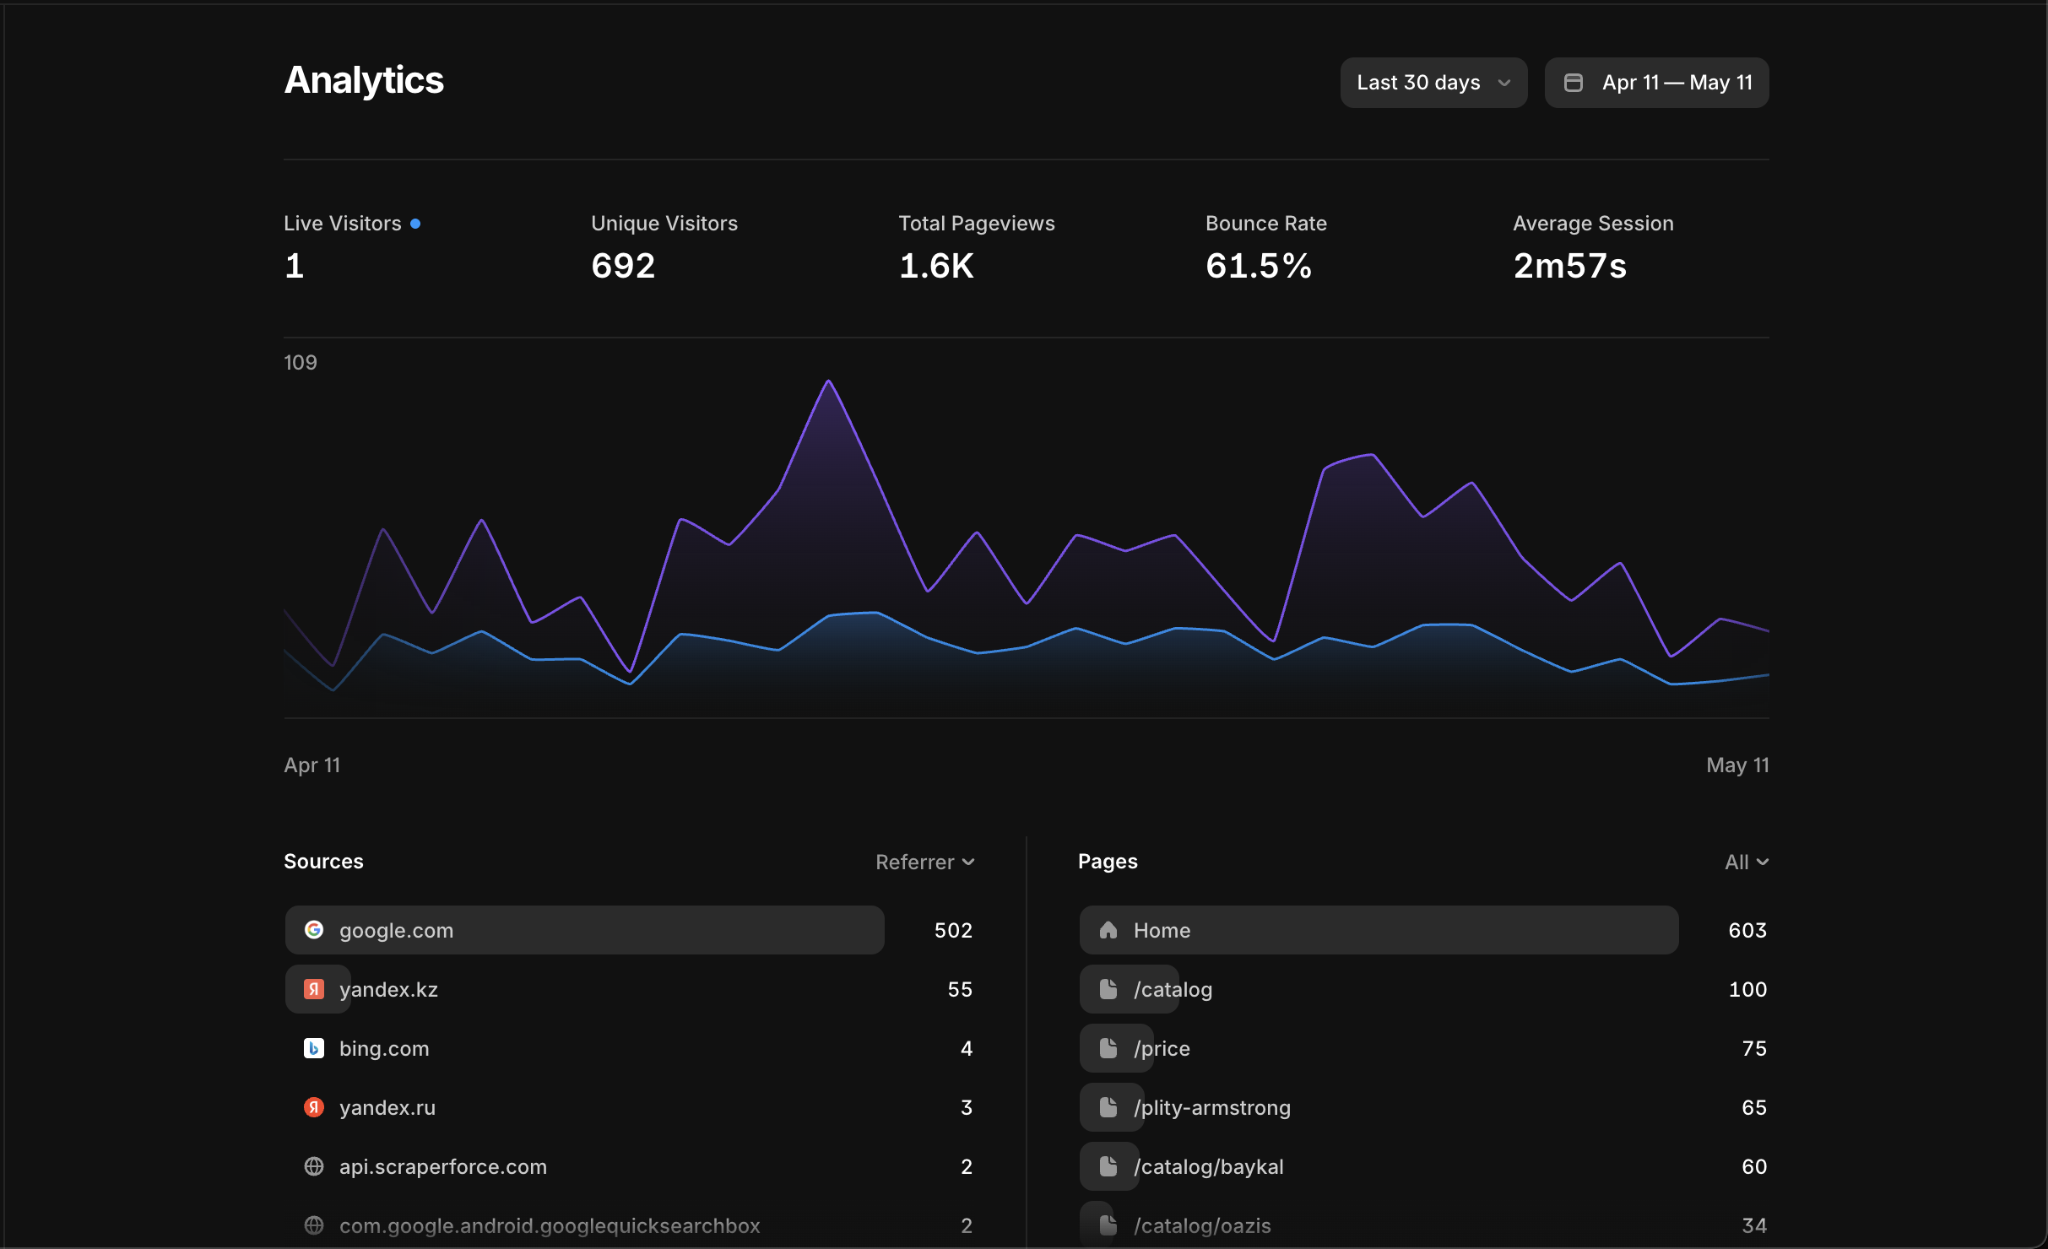Viewport: 2048px width, 1249px height.
Task: Click the globe icon beside api.scraperforce.com
Action: click(x=314, y=1166)
